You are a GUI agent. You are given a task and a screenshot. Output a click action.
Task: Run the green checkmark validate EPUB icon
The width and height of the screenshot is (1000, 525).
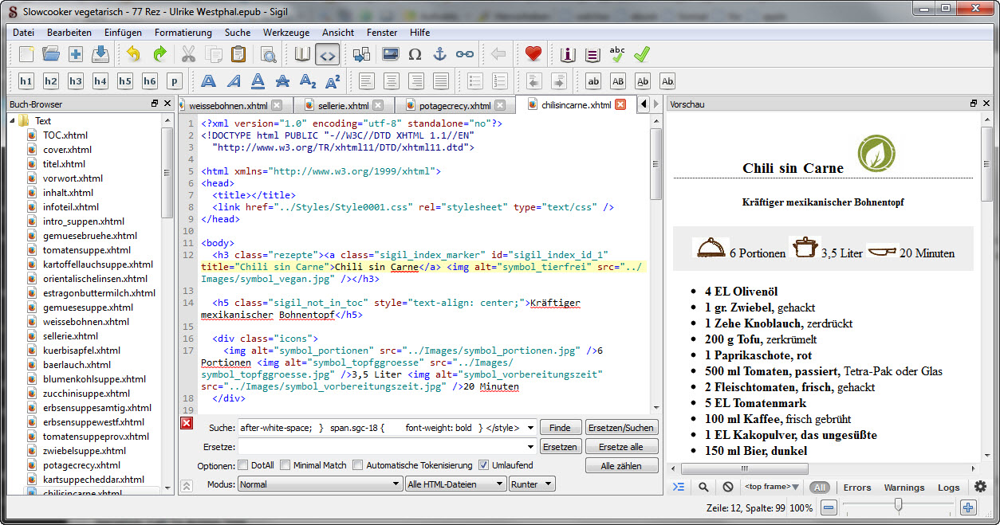tap(642, 54)
